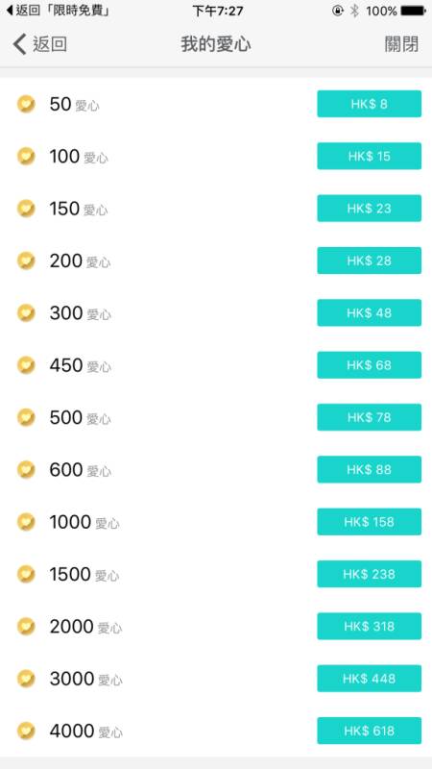Return to 限時免費 app via status bar link
The width and height of the screenshot is (432, 769).
tap(58, 11)
